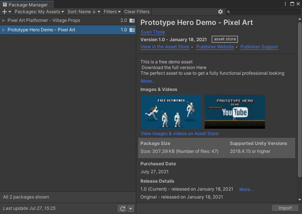Click the refresh packages button
302x214 pixels.
(x=122, y=208)
